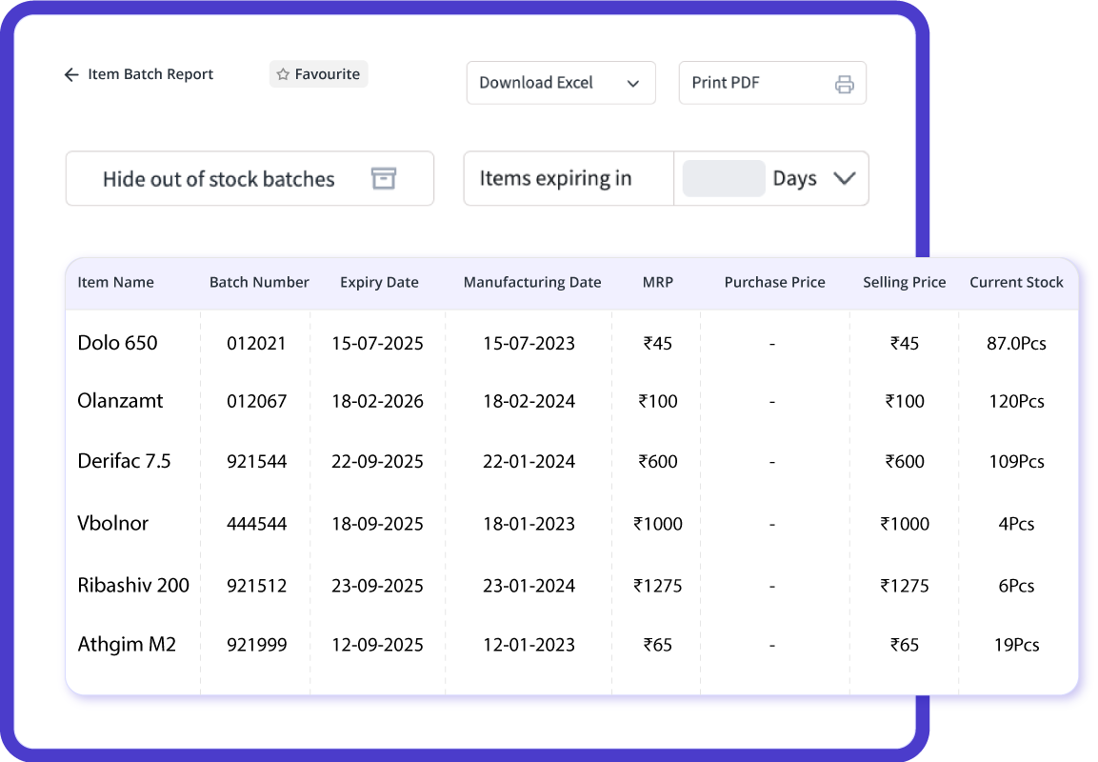This screenshot has height=762, width=1098.
Task: Sort by Expiry Date column header
Action: pyautogui.click(x=380, y=282)
